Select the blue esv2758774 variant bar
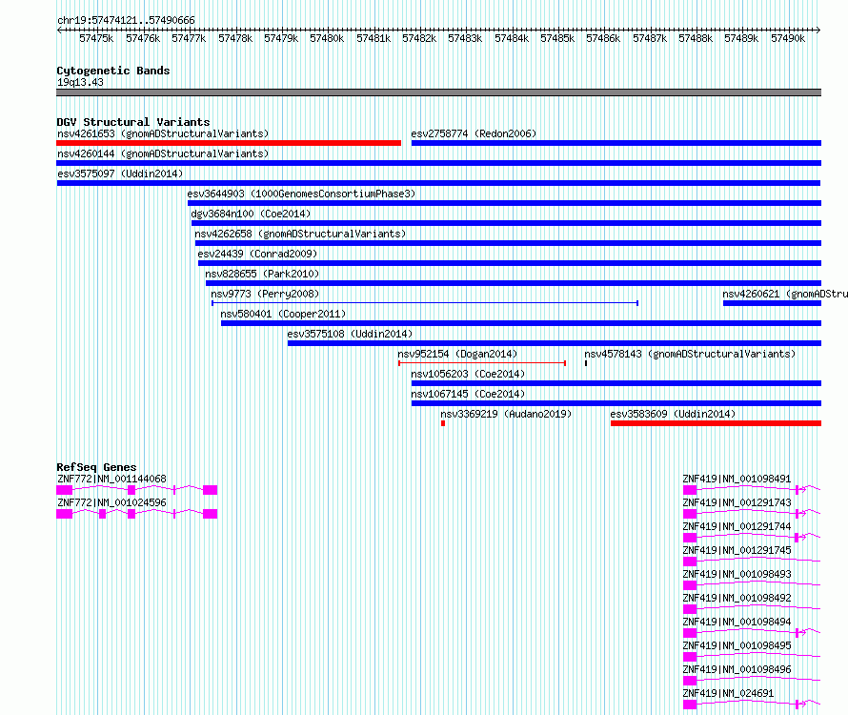 (x=616, y=143)
